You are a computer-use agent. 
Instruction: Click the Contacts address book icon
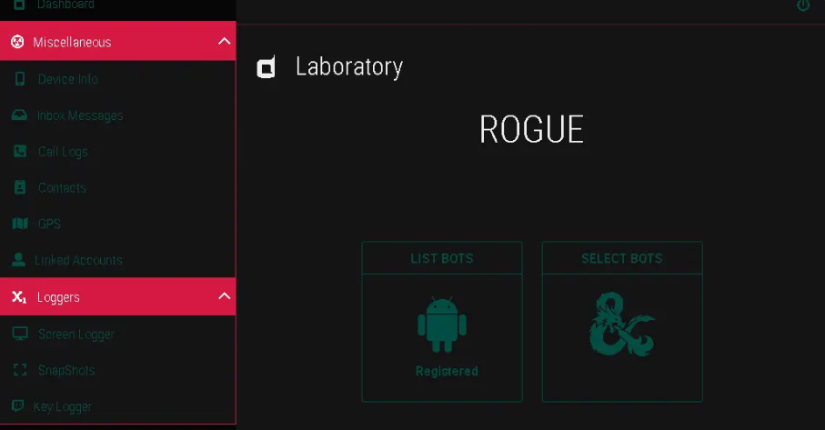(20, 187)
